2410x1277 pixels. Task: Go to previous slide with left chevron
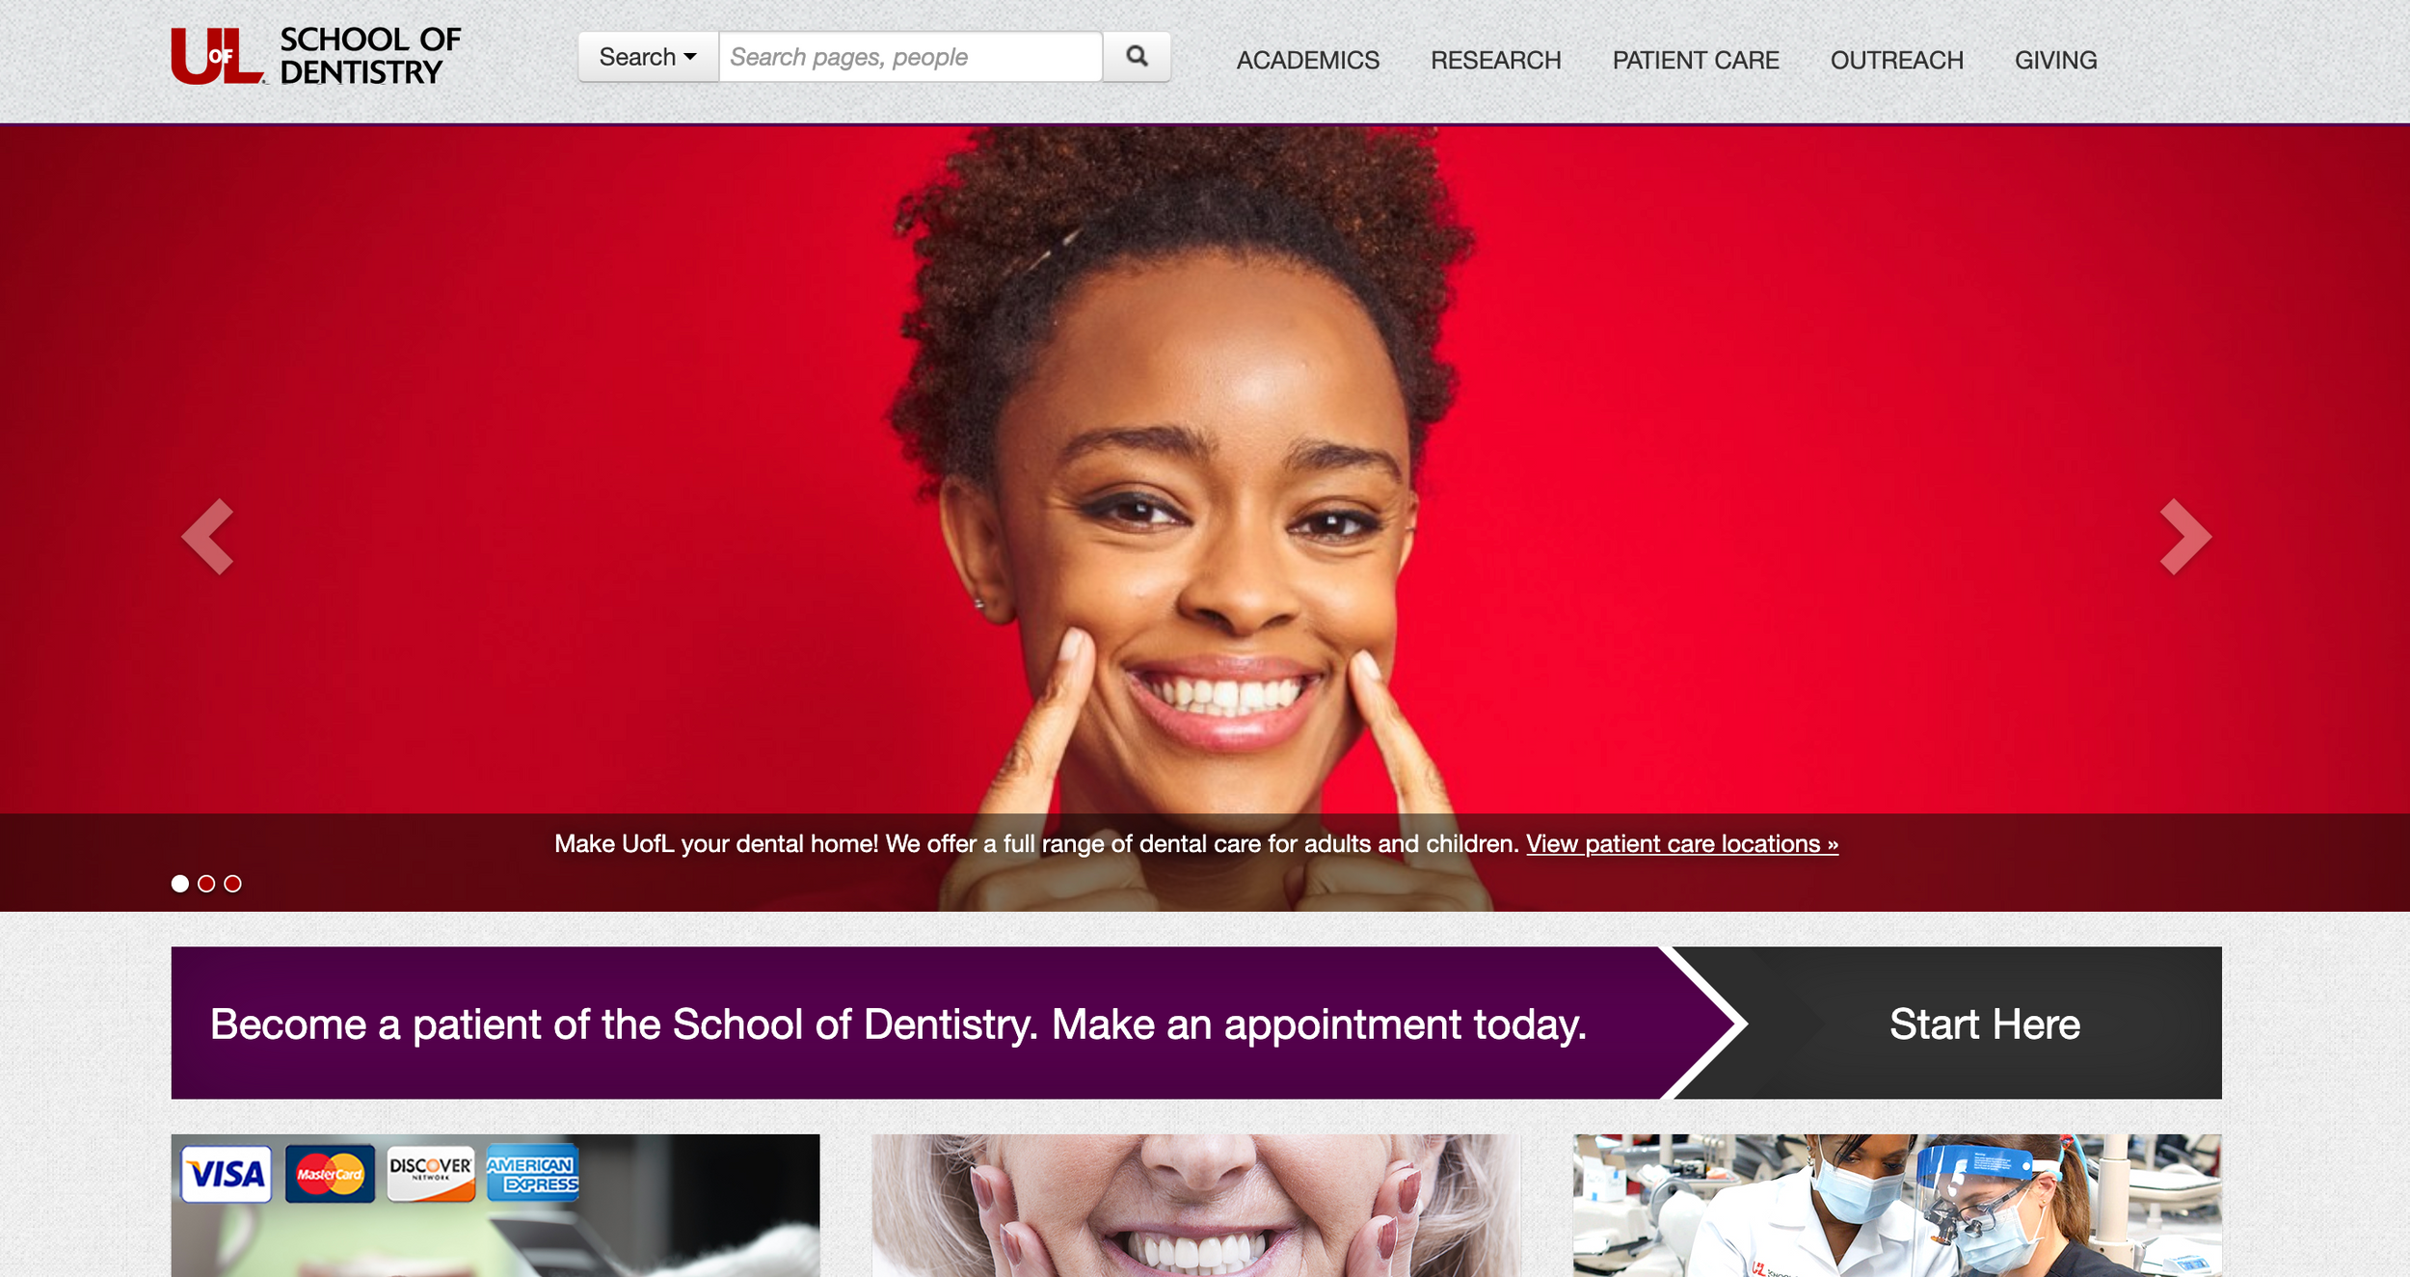(208, 537)
